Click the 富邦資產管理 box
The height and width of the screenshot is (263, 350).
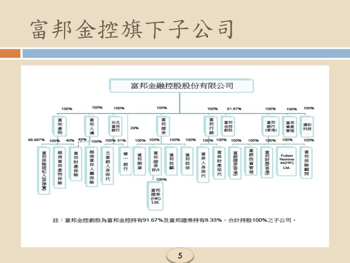290,127
